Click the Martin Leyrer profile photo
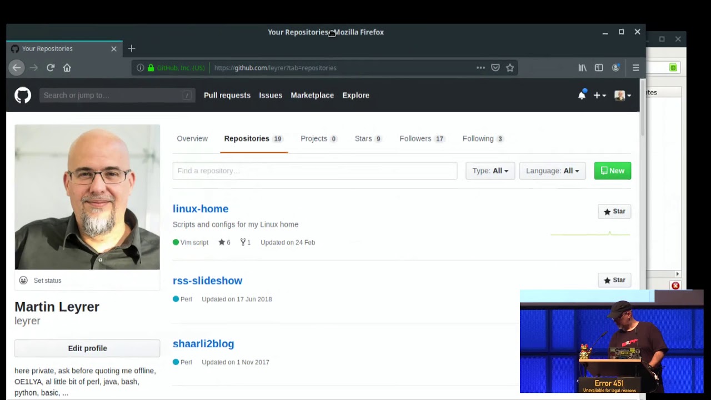The height and width of the screenshot is (400, 711). (87, 197)
